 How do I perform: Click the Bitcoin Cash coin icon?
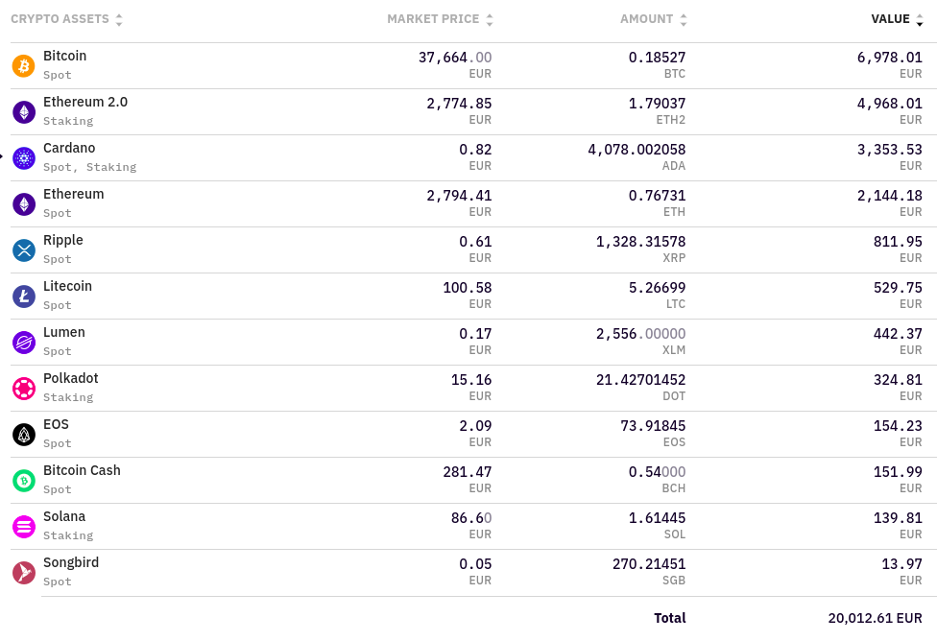tap(24, 481)
